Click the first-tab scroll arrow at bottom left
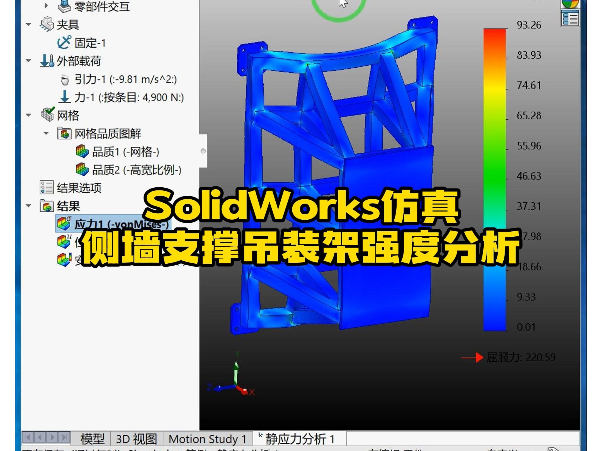Screen dimensions: 602x451 (28, 437)
